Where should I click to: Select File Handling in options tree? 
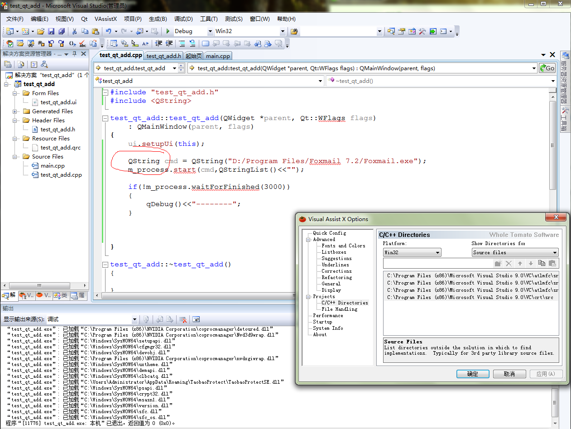(x=339, y=309)
